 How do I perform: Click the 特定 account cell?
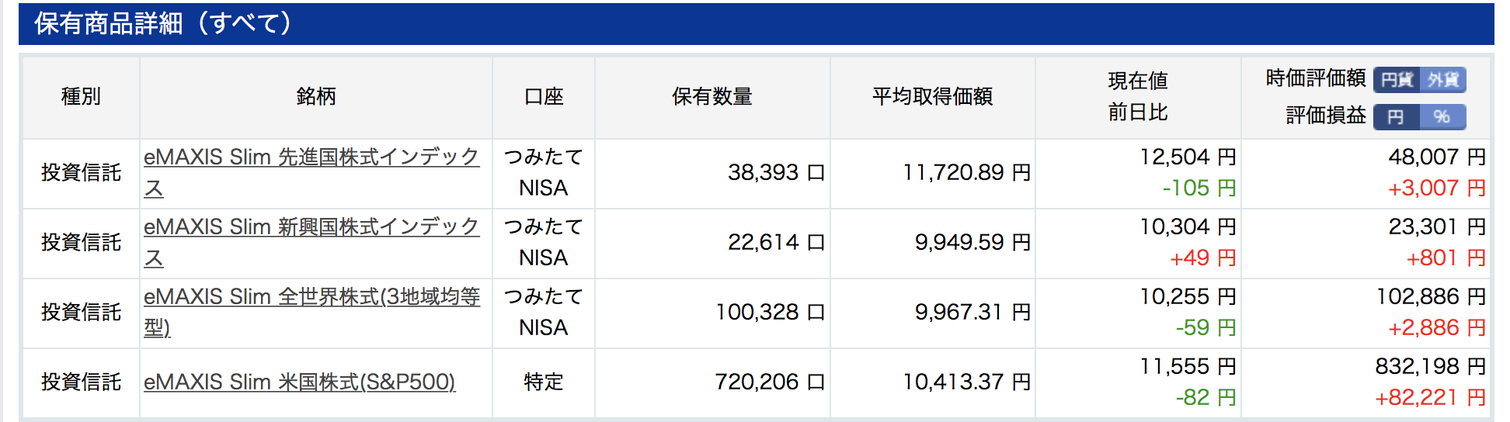pos(544,382)
